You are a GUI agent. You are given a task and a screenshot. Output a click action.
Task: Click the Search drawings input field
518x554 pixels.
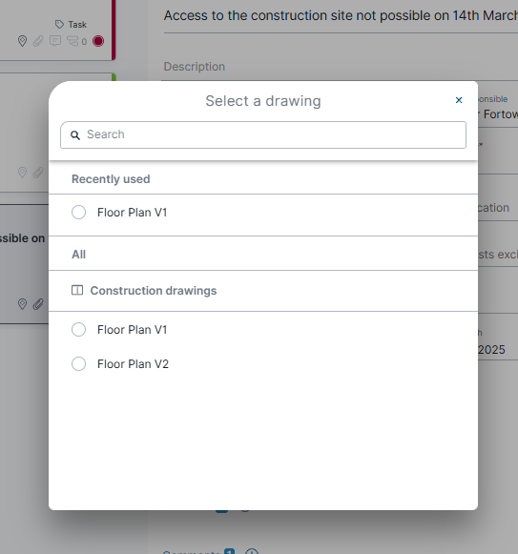tap(263, 135)
